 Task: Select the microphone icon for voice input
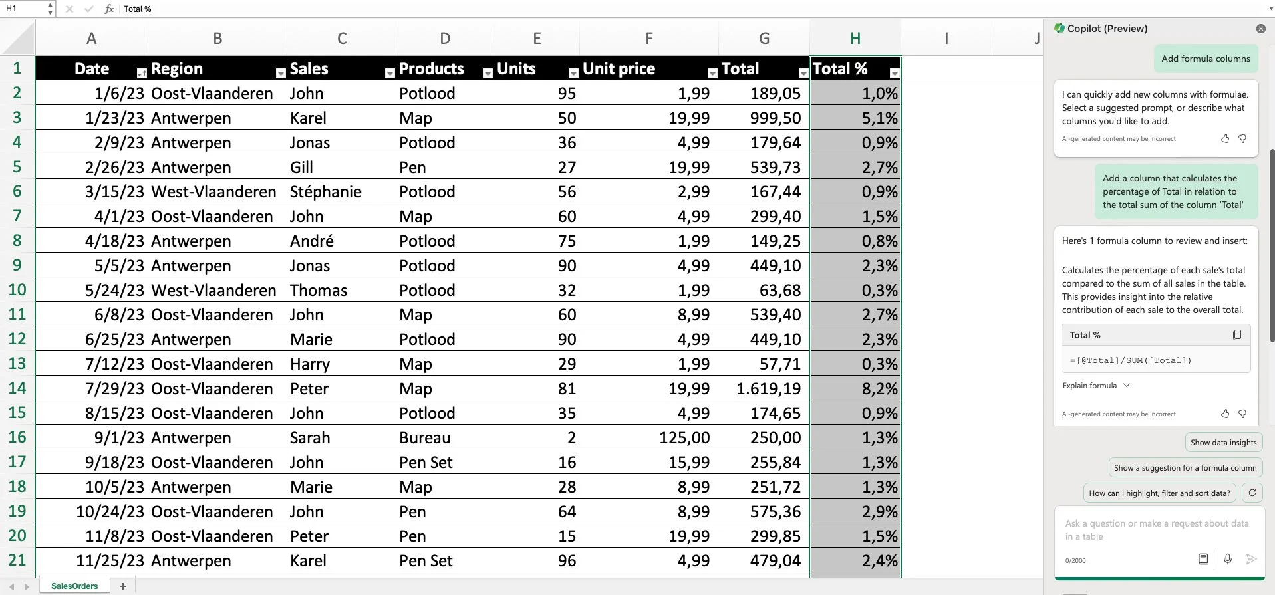coord(1227,559)
